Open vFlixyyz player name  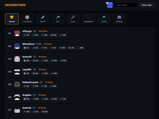pyautogui.click(x=27, y=31)
